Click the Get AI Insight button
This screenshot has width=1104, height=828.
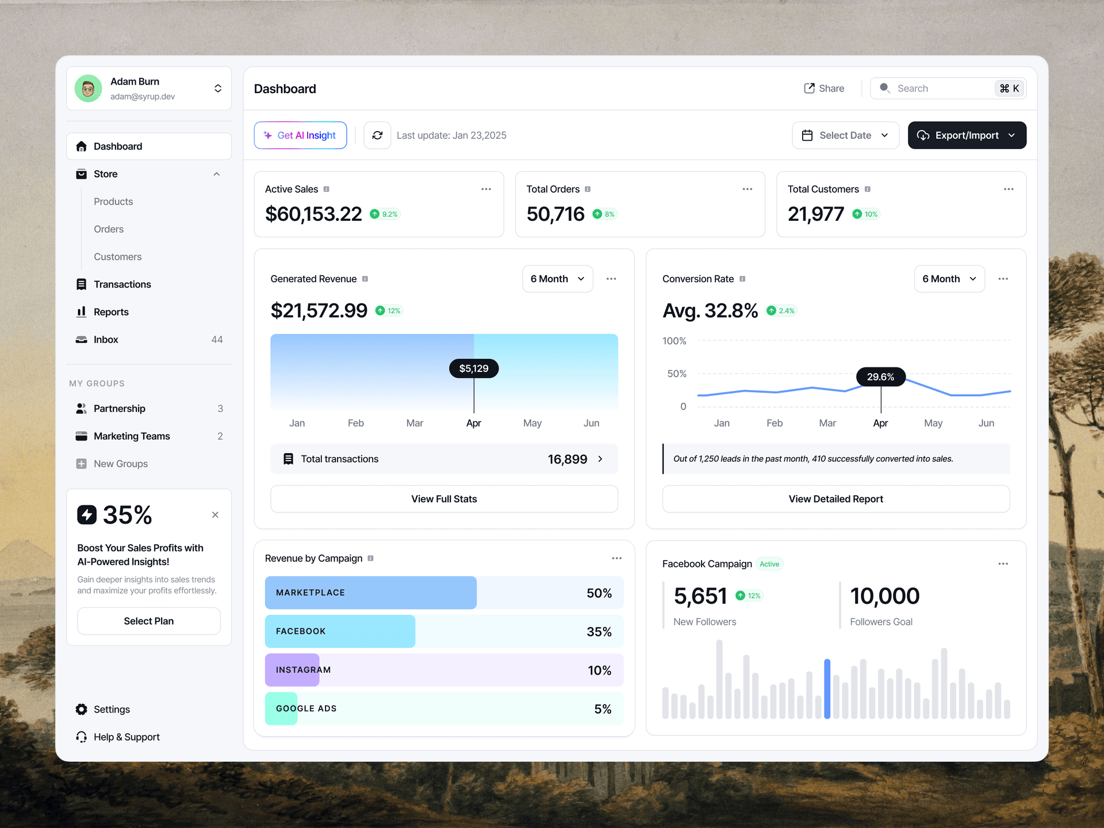pyautogui.click(x=300, y=135)
